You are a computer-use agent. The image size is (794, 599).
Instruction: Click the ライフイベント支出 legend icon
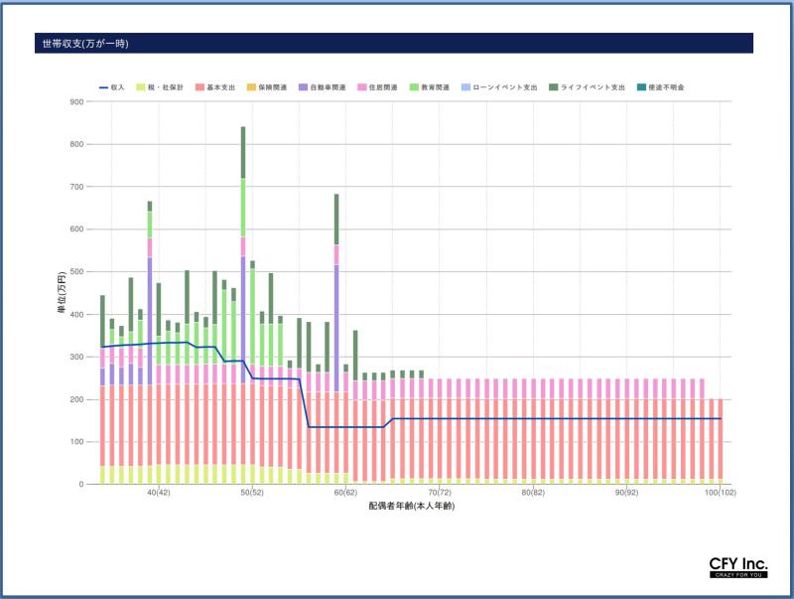click(554, 87)
